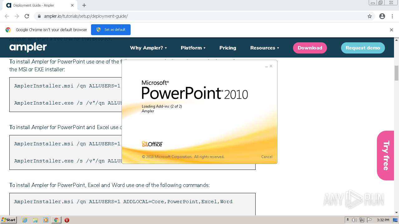Click the taskbar clock showing 3:32 PM
This screenshot has width=399, height=224.
tap(383, 220)
